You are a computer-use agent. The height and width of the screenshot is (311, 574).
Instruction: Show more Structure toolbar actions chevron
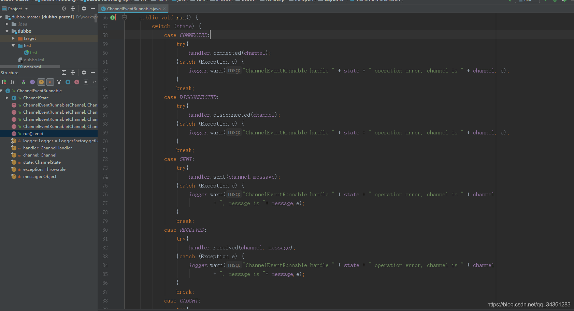coord(95,82)
